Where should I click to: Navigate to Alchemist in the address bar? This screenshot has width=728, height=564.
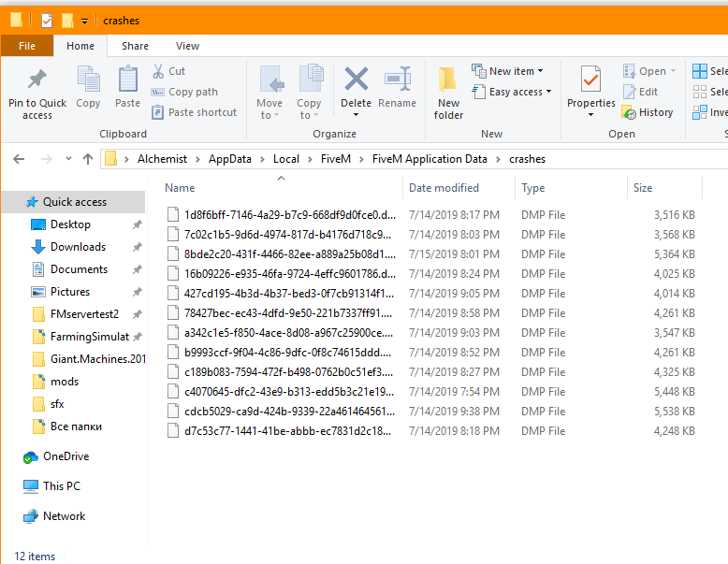(162, 159)
